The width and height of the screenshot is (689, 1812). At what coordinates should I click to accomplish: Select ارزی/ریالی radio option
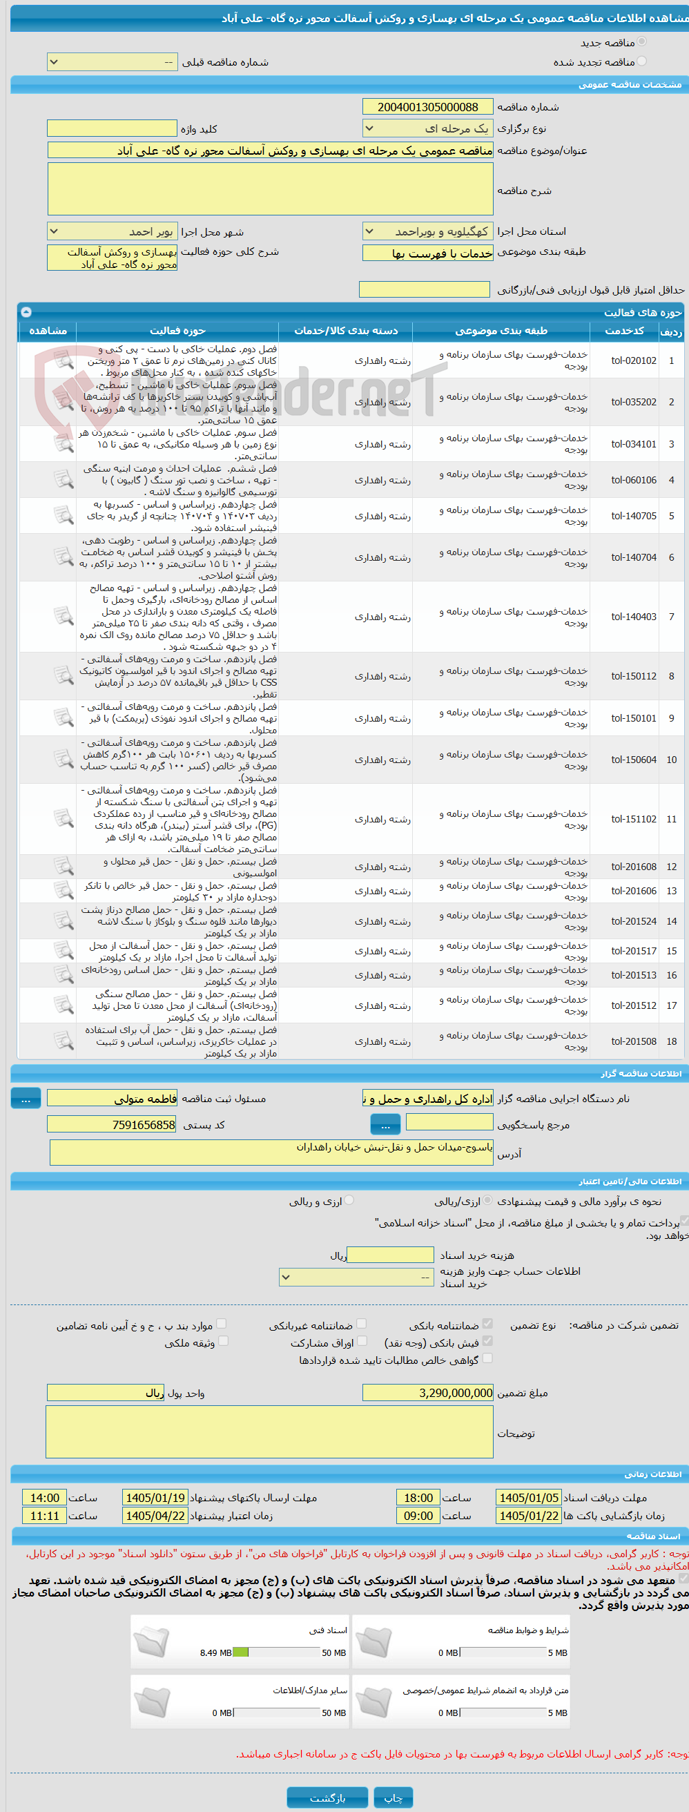point(488,1200)
